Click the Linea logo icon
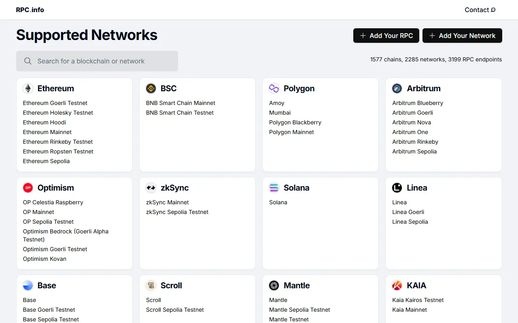 [397, 188]
